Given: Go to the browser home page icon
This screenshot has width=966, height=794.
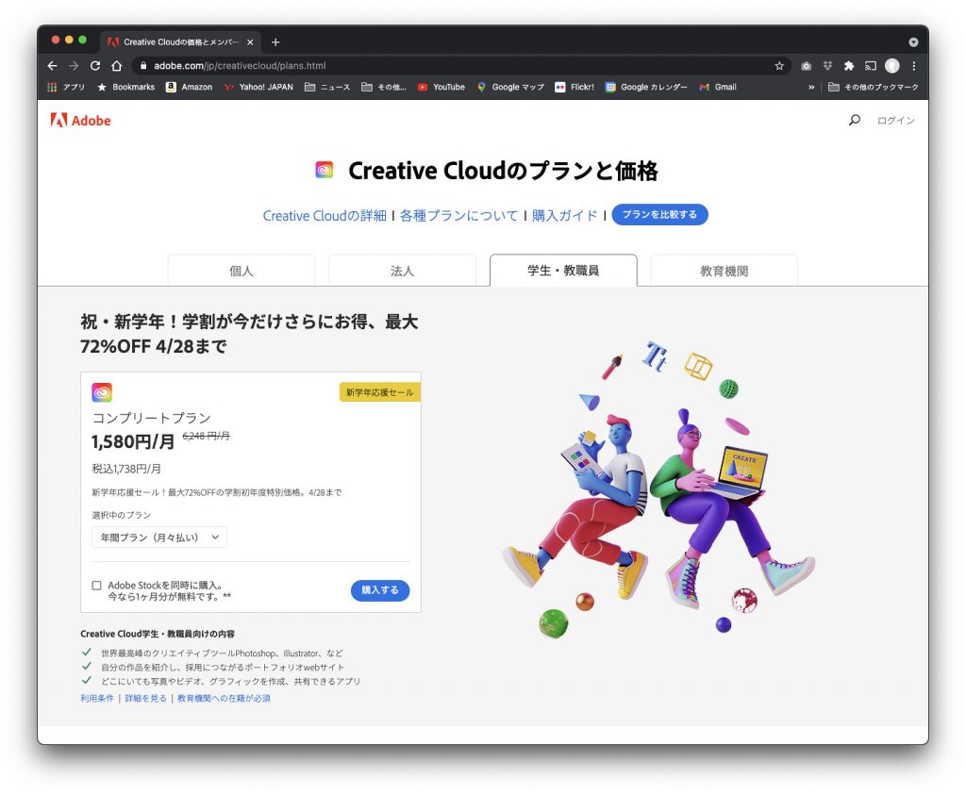Looking at the screenshot, I should coord(116,66).
